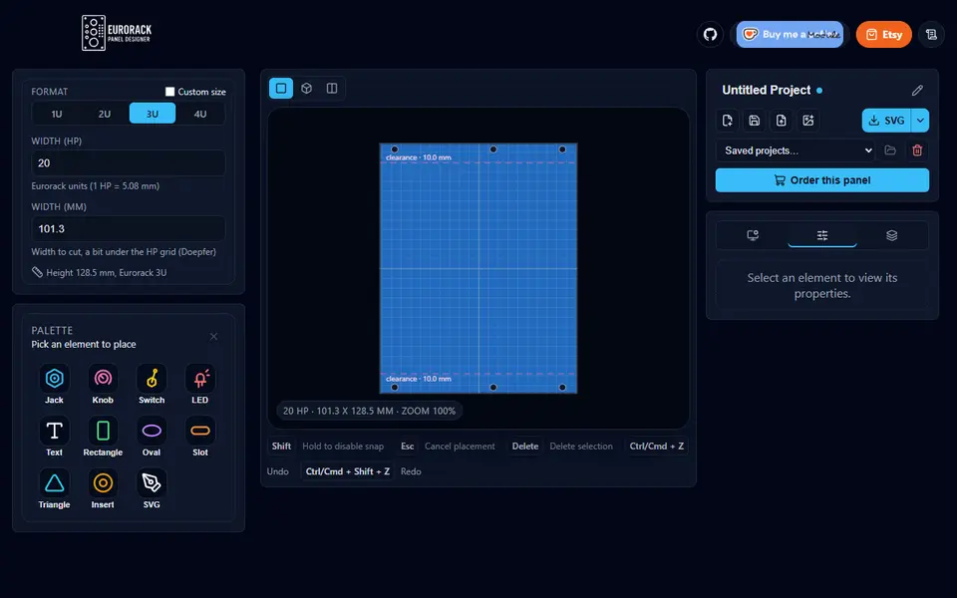The image size is (957, 598).
Task: Click the top-center mounting hole on panel
Action: 493,149
